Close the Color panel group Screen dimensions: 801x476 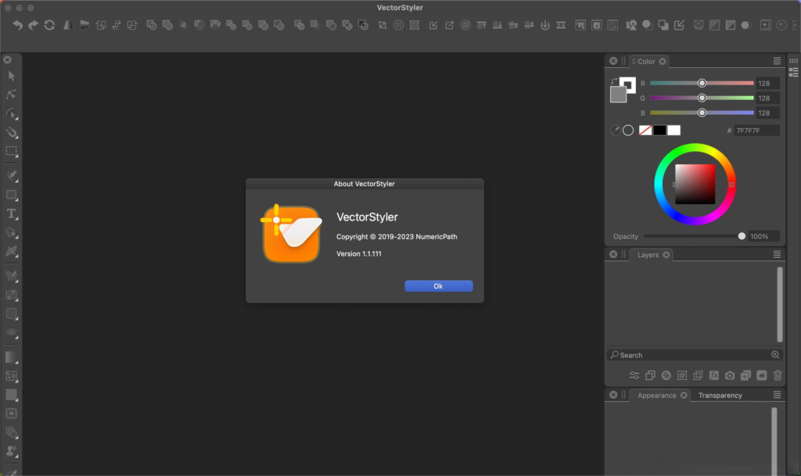pos(613,61)
